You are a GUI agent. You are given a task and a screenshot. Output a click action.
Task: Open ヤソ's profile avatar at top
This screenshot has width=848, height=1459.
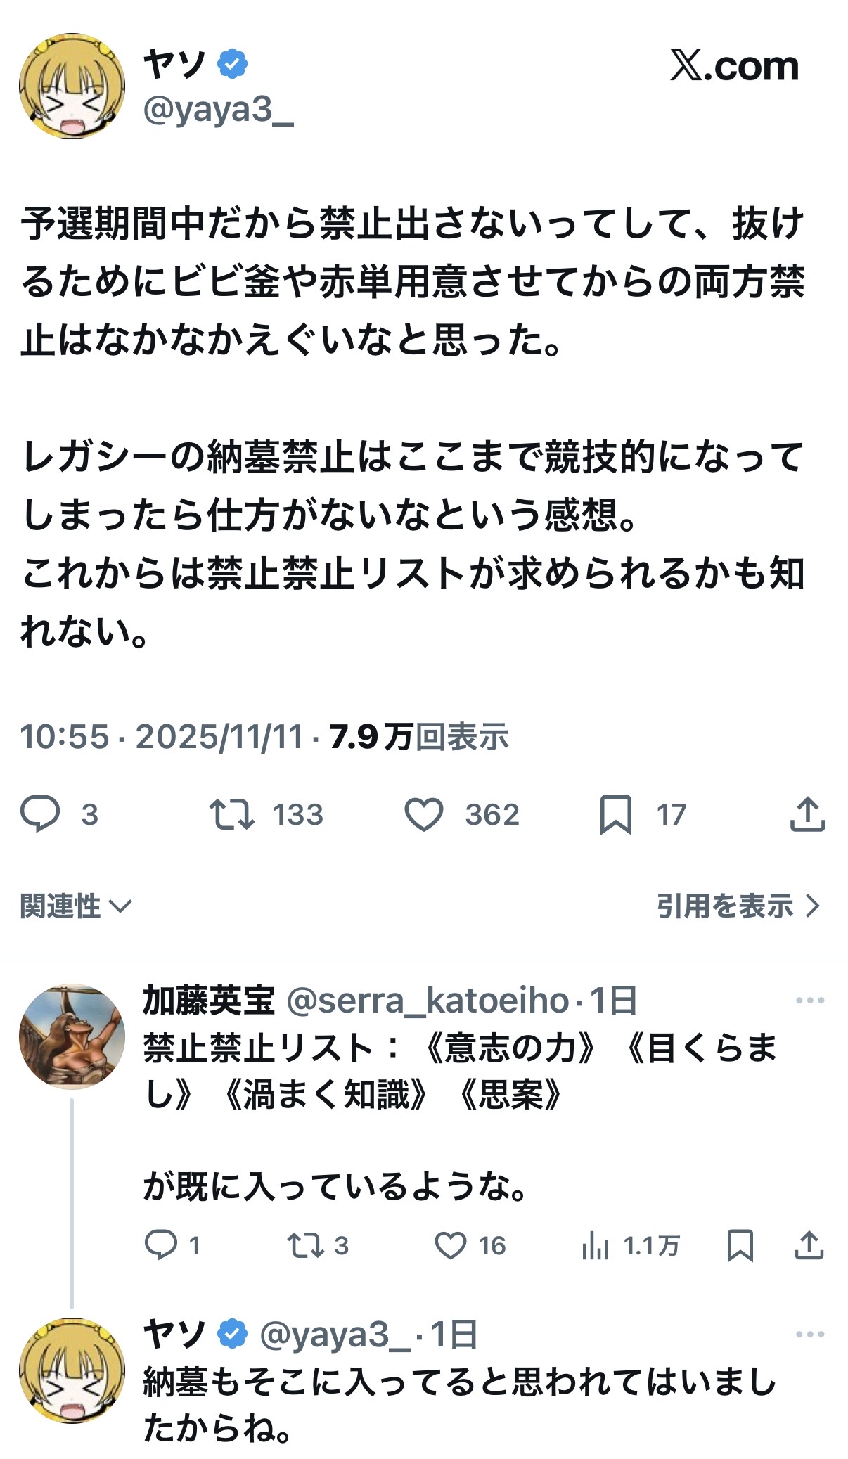point(72,86)
